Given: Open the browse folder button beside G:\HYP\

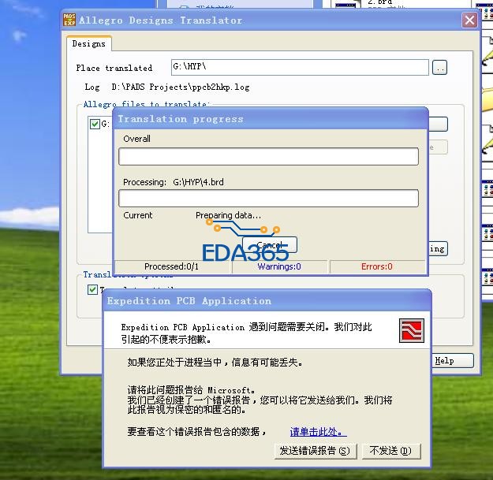Looking at the screenshot, I should coord(439,67).
